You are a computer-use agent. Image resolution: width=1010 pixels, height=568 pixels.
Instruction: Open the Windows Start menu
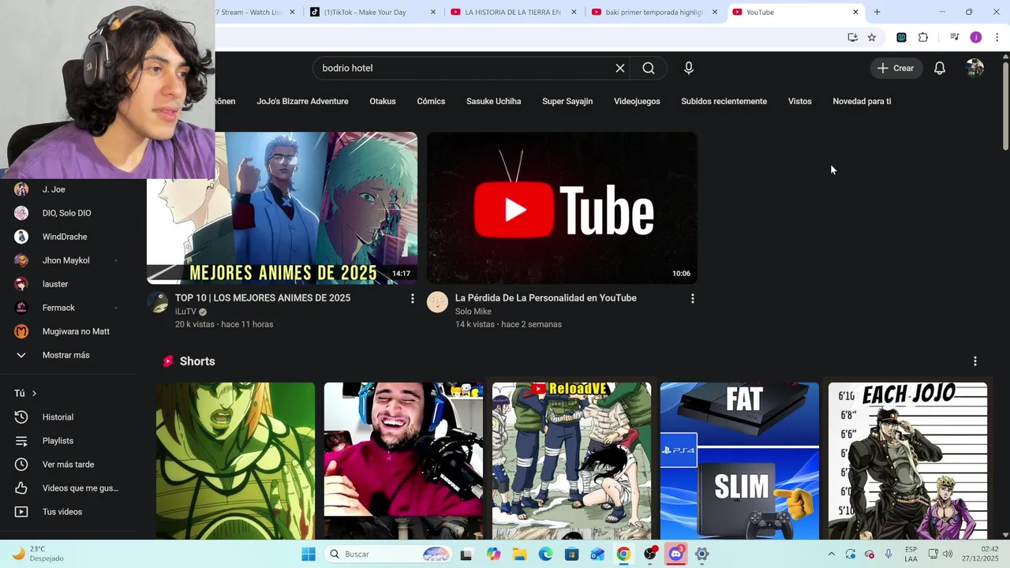tap(309, 554)
